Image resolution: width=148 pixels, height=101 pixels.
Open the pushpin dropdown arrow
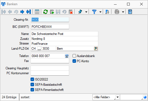point(86,12)
